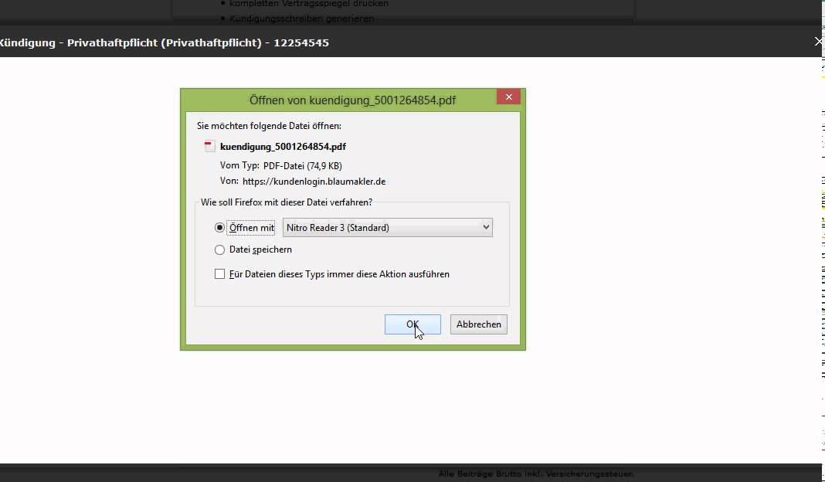Click the 'Vom Typ: PDF-Datei (74,9 KB)' line

(x=281, y=165)
